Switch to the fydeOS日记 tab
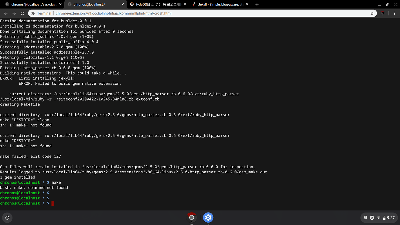 pyautogui.click(x=157, y=4)
